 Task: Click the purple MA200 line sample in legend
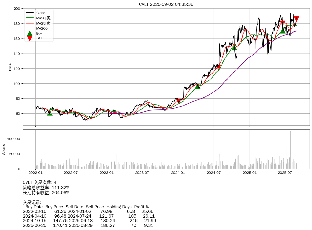point(30,28)
